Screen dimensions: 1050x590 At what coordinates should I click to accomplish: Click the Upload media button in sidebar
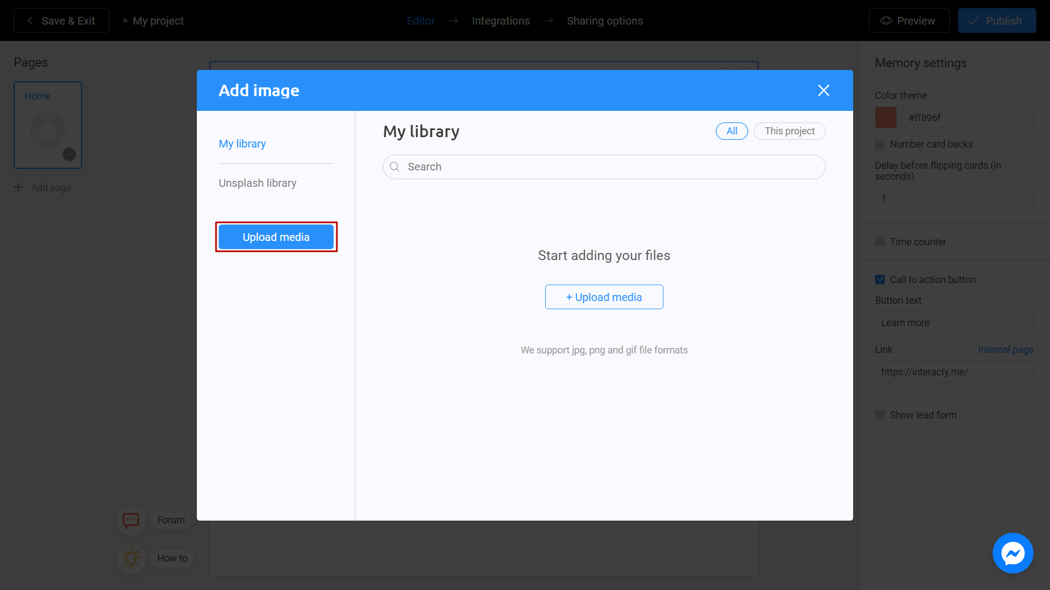click(276, 237)
